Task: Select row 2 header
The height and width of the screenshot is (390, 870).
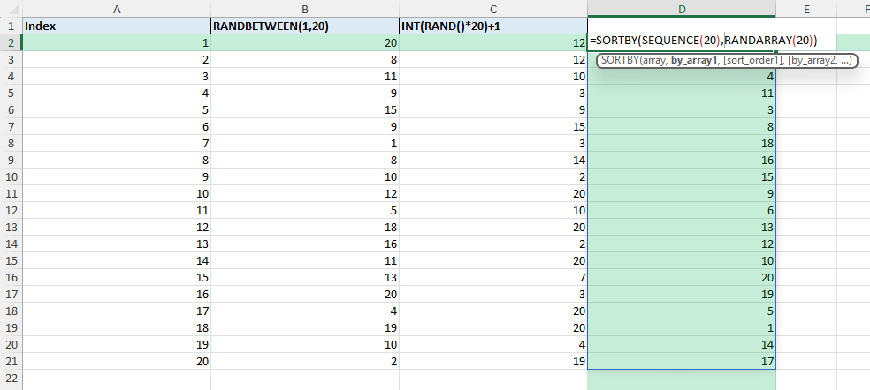Action: [11, 42]
